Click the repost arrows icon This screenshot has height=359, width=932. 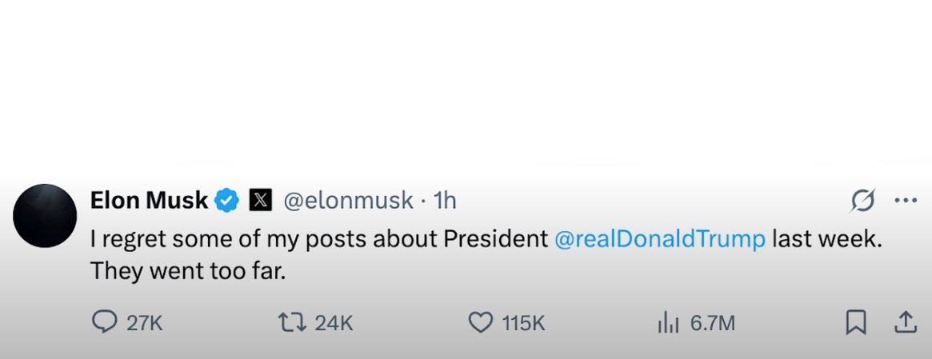[291, 322]
